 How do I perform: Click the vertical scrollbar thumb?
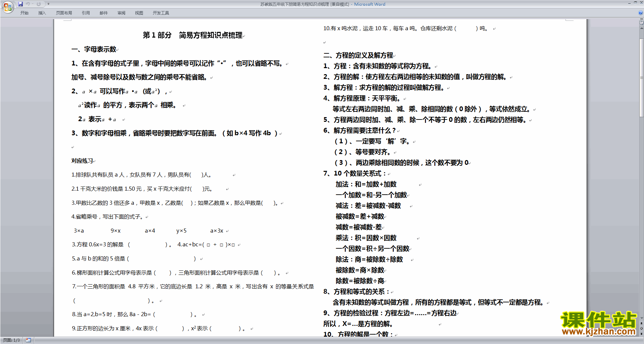(x=642, y=78)
